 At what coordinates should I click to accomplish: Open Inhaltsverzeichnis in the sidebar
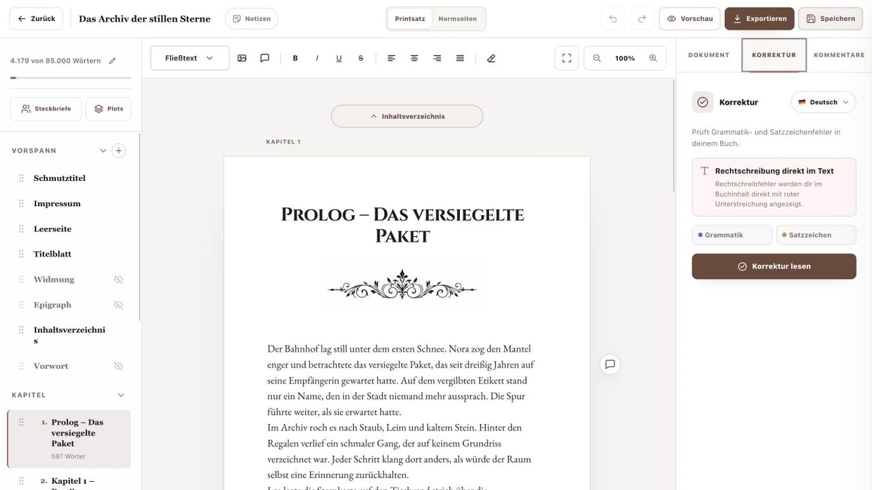[69, 335]
